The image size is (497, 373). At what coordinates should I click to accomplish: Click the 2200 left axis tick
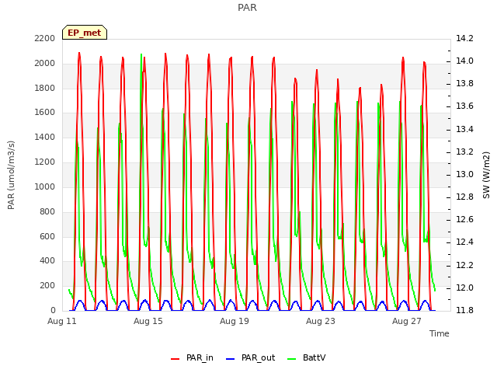click(x=45, y=38)
